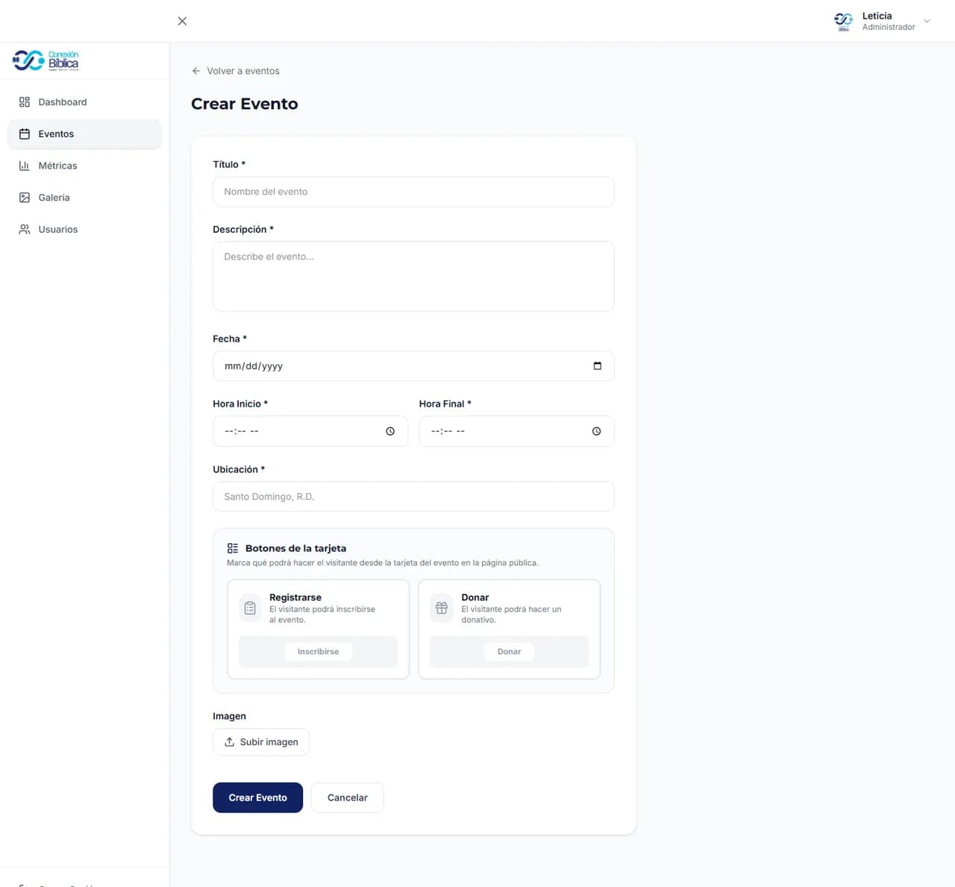Open the Dashboard menu item
Viewport: 955px width, 887px height.
(84, 102)
